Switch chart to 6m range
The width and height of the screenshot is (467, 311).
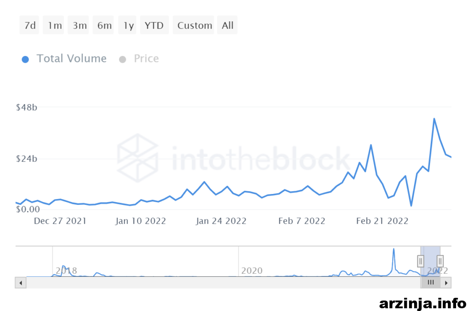click(103, 25)
